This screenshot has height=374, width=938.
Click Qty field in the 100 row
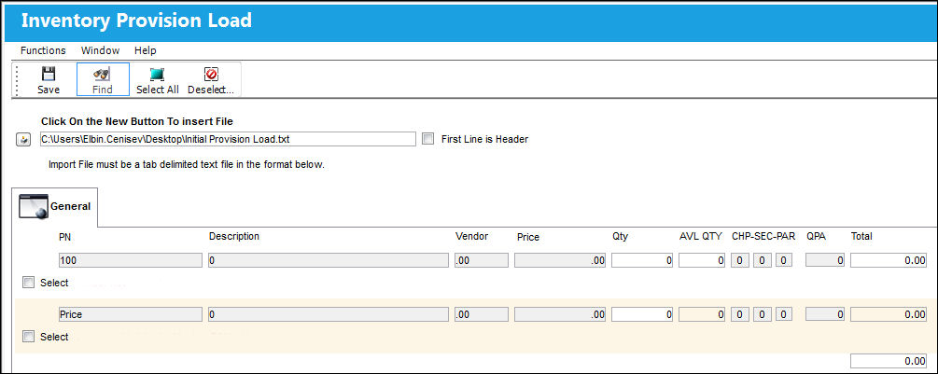pyautogui.click(x=642, y=260)
